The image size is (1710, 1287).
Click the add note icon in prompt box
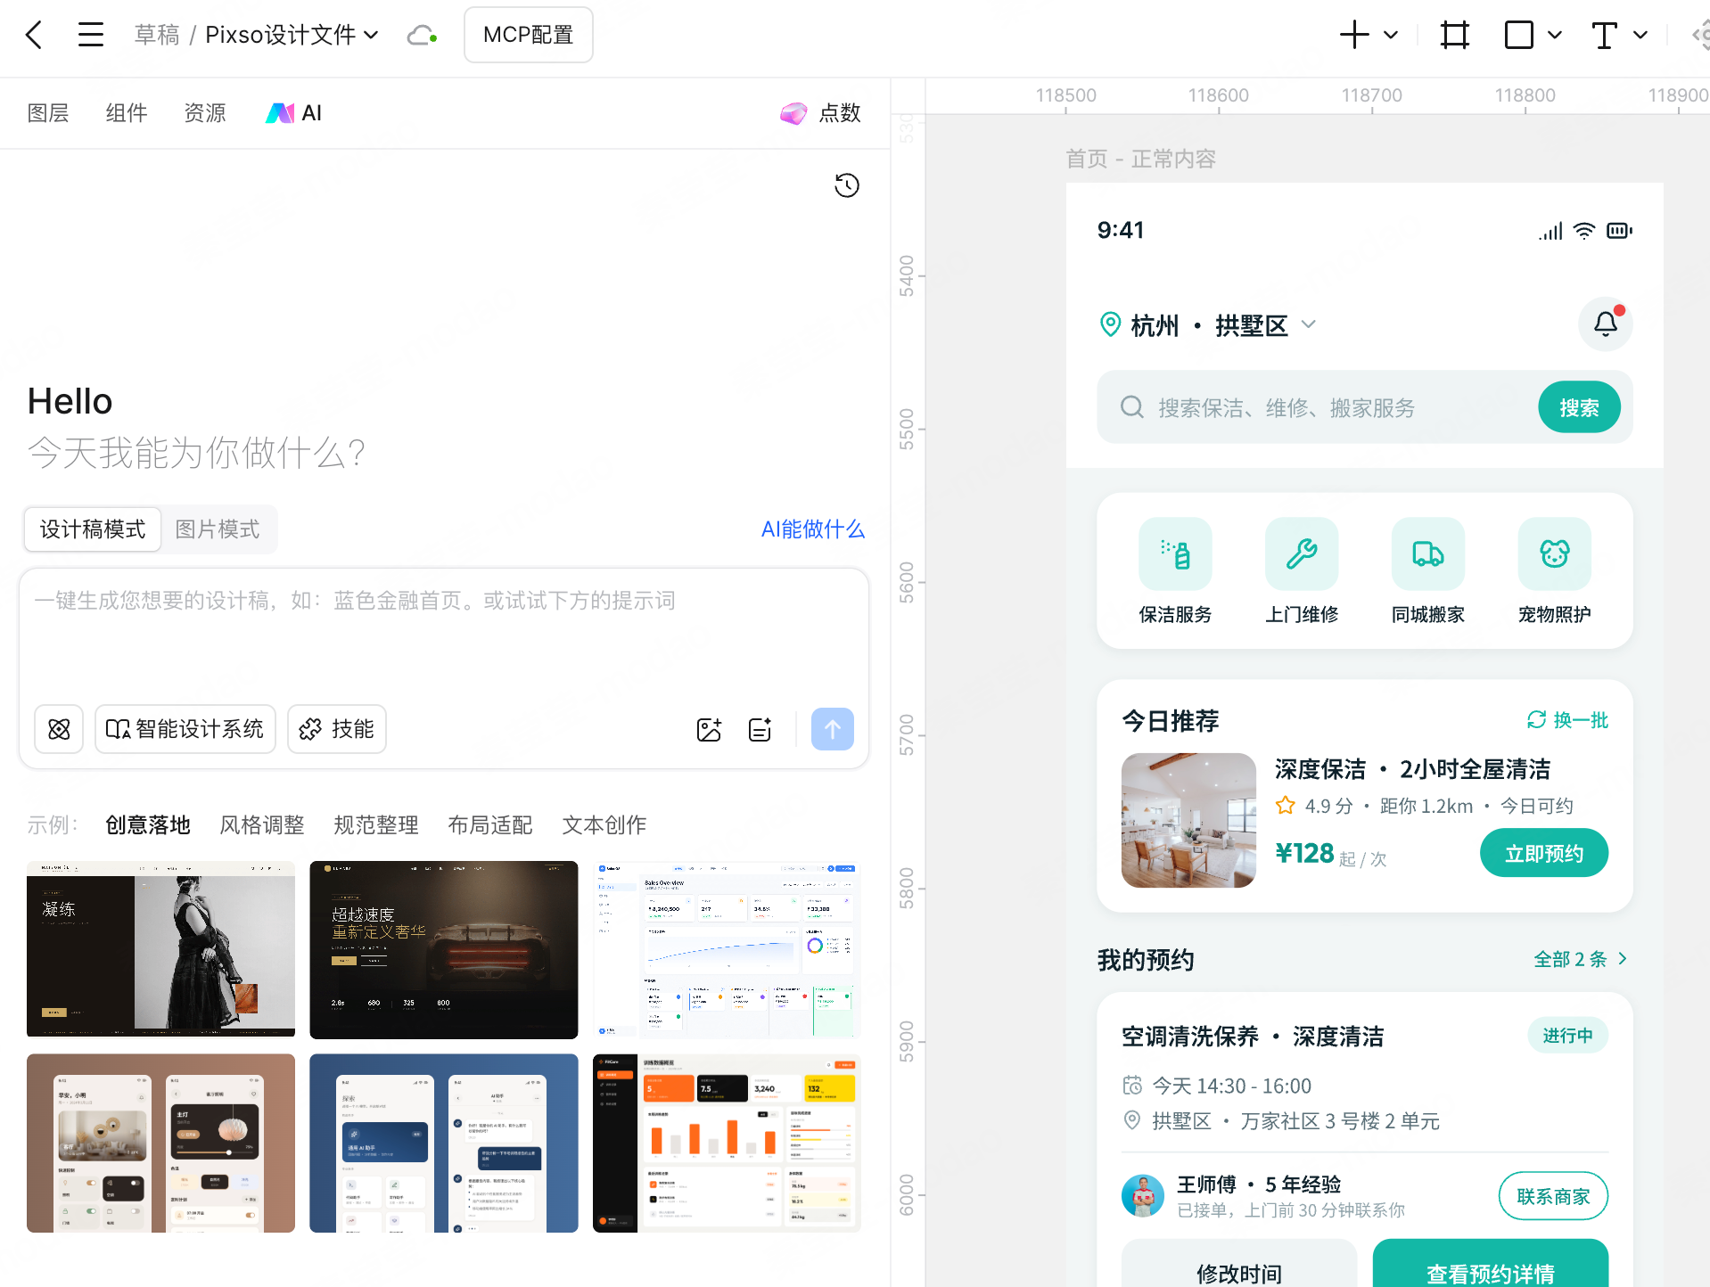(760, 730)
